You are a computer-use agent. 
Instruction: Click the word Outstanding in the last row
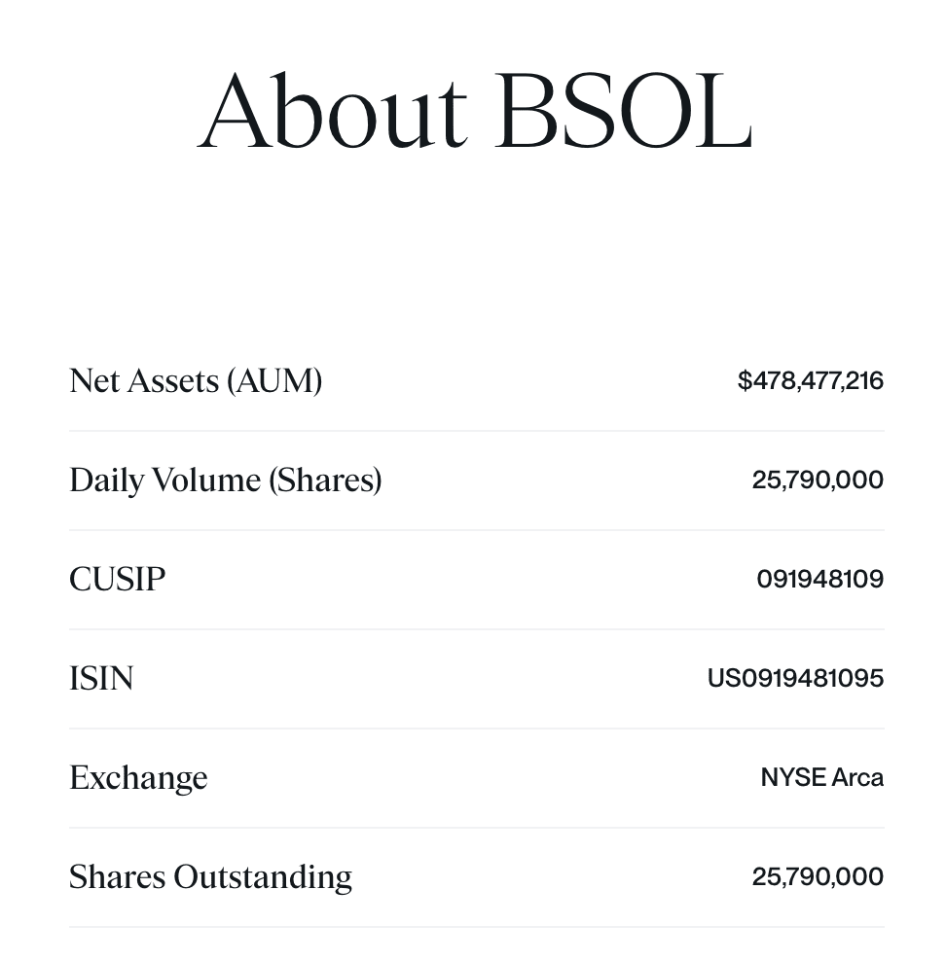(263, 876)
